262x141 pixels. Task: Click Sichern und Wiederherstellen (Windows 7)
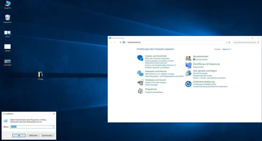pyautogui.click(x=160, y=65)
